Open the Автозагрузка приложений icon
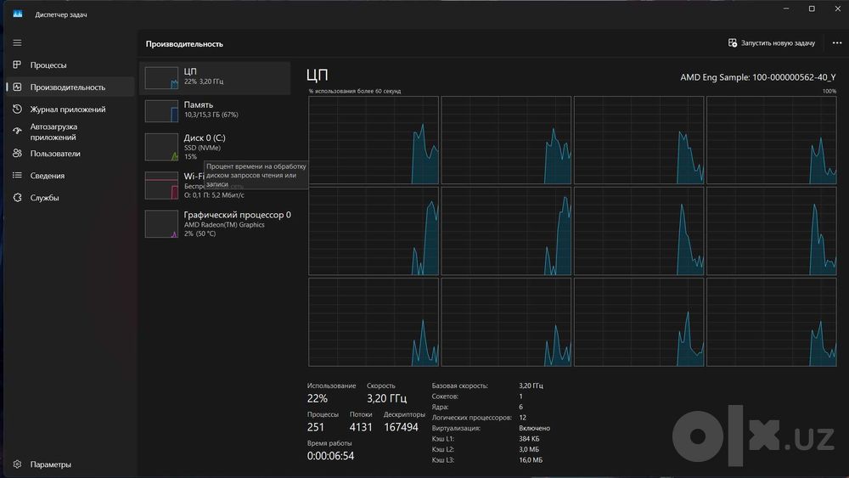The width and height of the screenshot is (849, 478). click(17, 131)
